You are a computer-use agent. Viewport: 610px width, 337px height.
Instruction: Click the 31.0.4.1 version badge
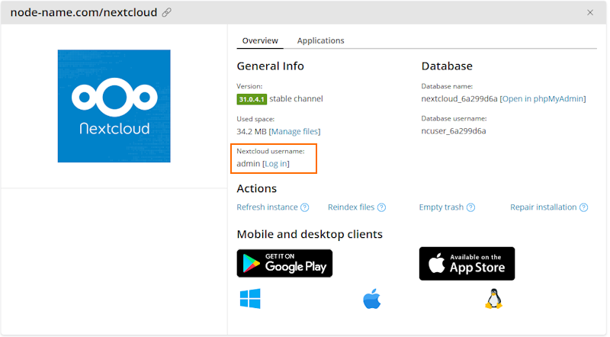[x=252, y=99]
